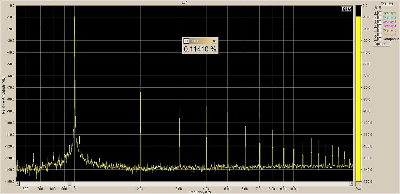Viewport: 400px width, 194px height.
Task: Click the frequency scrollbar right arrow
Action: tap(351, 184)
